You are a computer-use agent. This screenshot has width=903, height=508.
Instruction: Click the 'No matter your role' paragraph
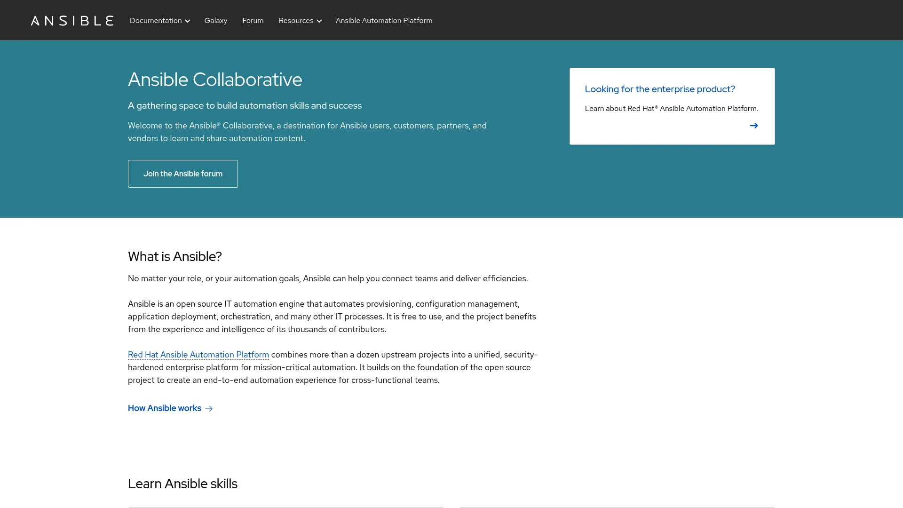[328, 278]
